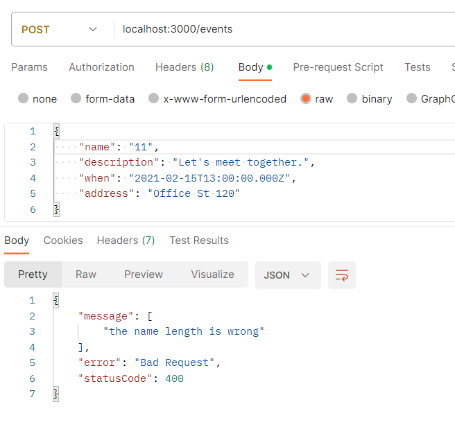View the response Headers (7) tab
455x429 pixels.
(x=126, y=240)
